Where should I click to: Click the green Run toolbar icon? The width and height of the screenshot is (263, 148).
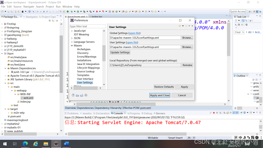[78, 12]
